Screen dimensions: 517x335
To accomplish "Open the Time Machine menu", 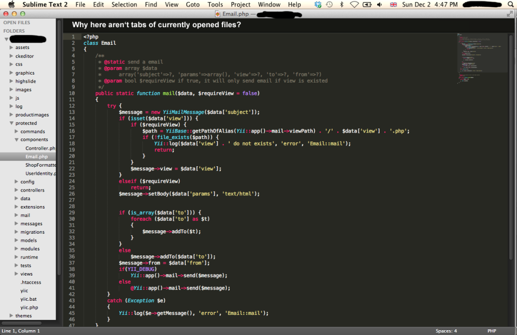I will [329, 5].
